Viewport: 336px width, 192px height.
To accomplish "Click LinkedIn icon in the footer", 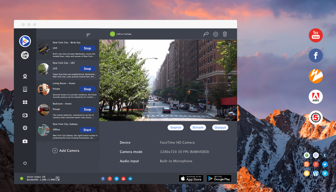I will click(130, 179).
